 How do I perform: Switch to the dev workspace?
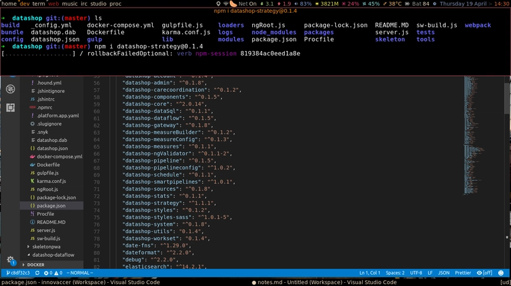24,4
